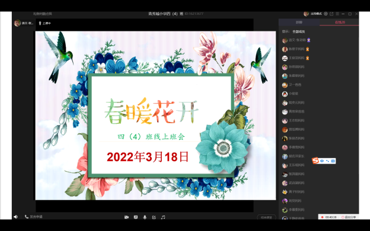Click the shared slide showing 春暖花开
Image resolution: width=370 pixels, height=231 pixels.
(x=155, y=115)
